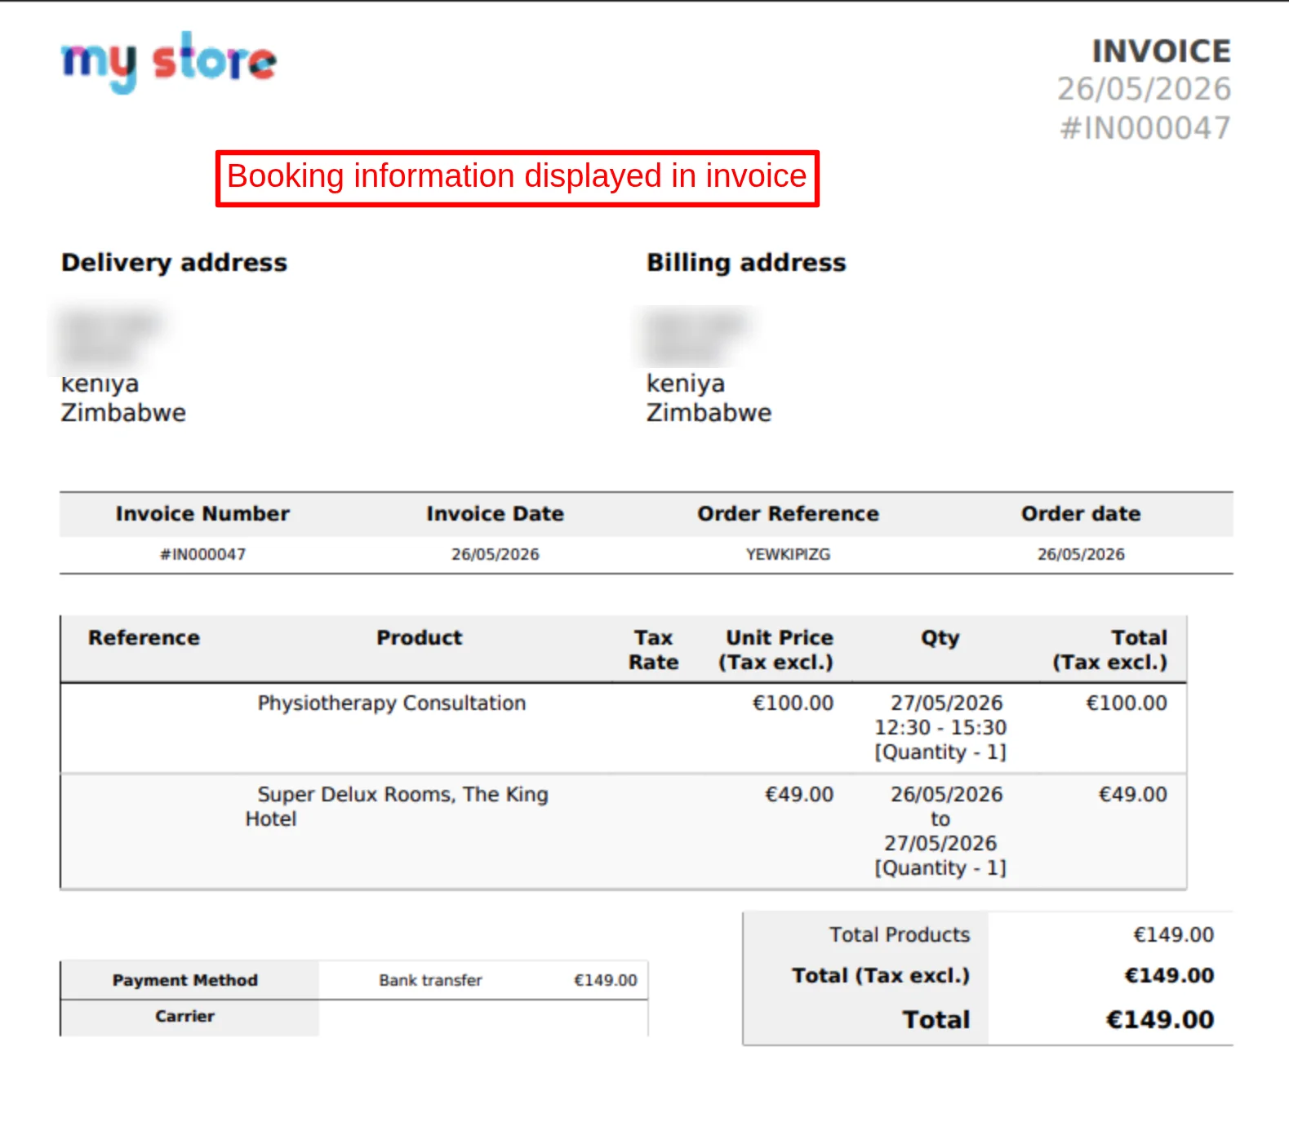Select booking time 12:30 - 15:30
Image resolution: width=1289 pixels, height=1131 pixels.
tap(940, 728)
